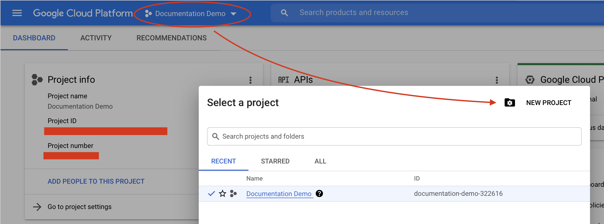Click the Project info hexagon icon

click(37, 80)
